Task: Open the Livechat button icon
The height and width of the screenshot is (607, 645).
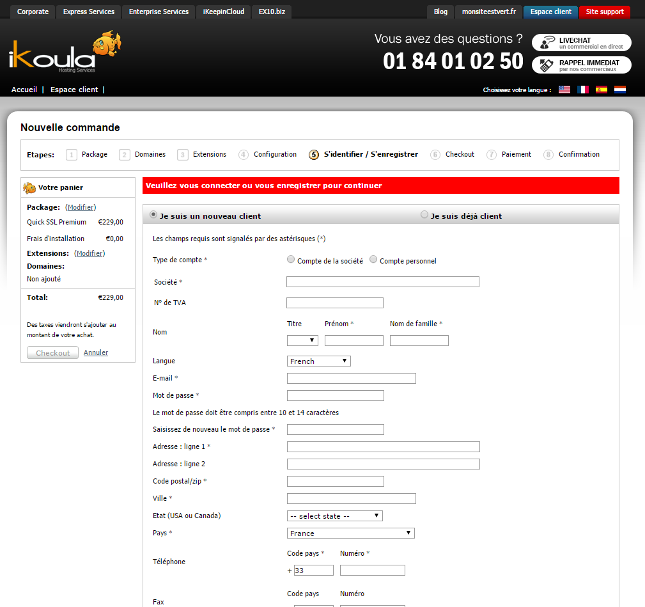Action: 547,43
